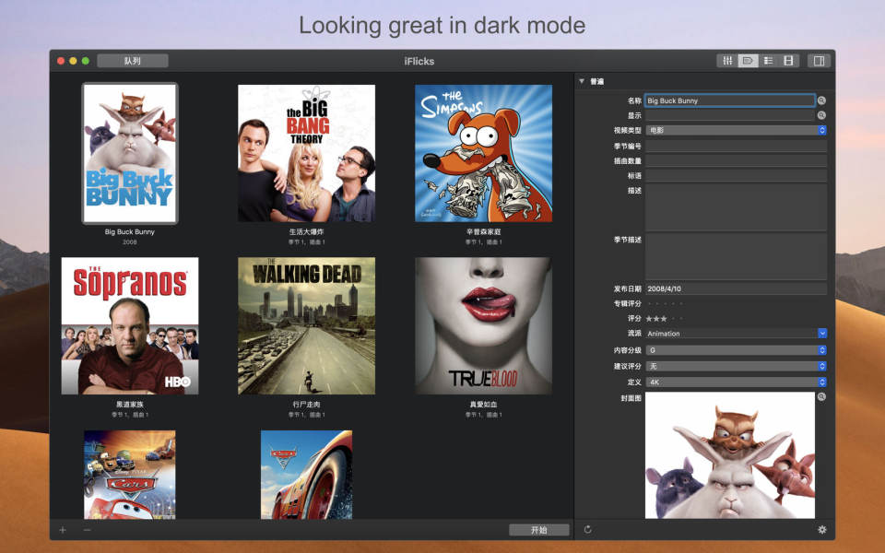Select The Big Bang Theory poster
885x553 pixels.
pos(306,153)
